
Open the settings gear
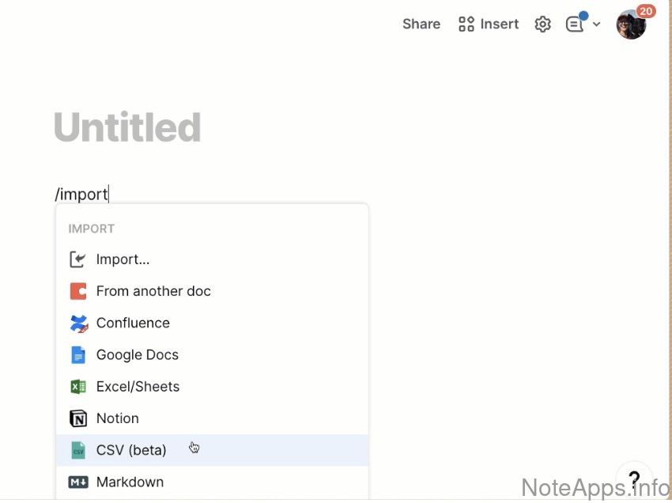(542, 25)
